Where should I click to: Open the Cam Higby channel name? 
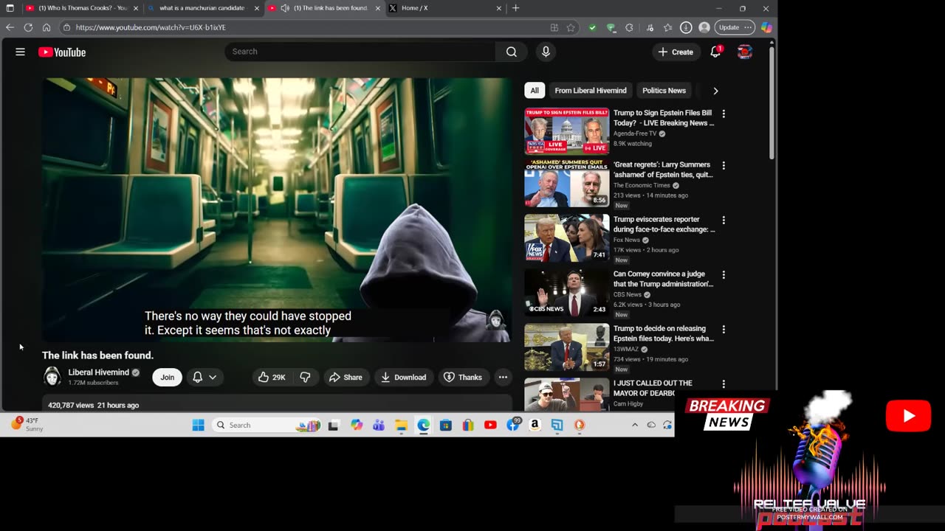tap(630, 403)
